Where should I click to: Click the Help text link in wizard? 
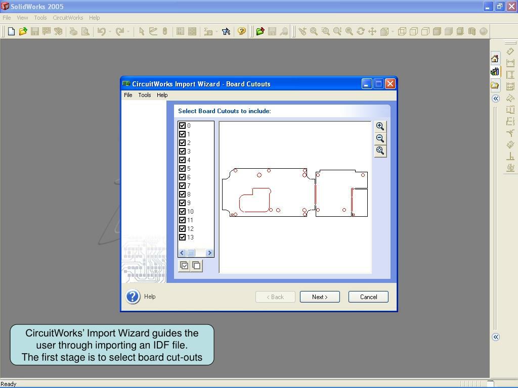tap(150, 297)
